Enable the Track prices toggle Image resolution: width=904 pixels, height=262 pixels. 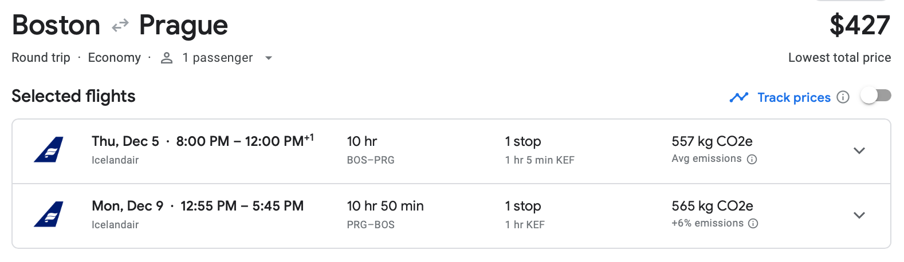[x=876, y=96]
